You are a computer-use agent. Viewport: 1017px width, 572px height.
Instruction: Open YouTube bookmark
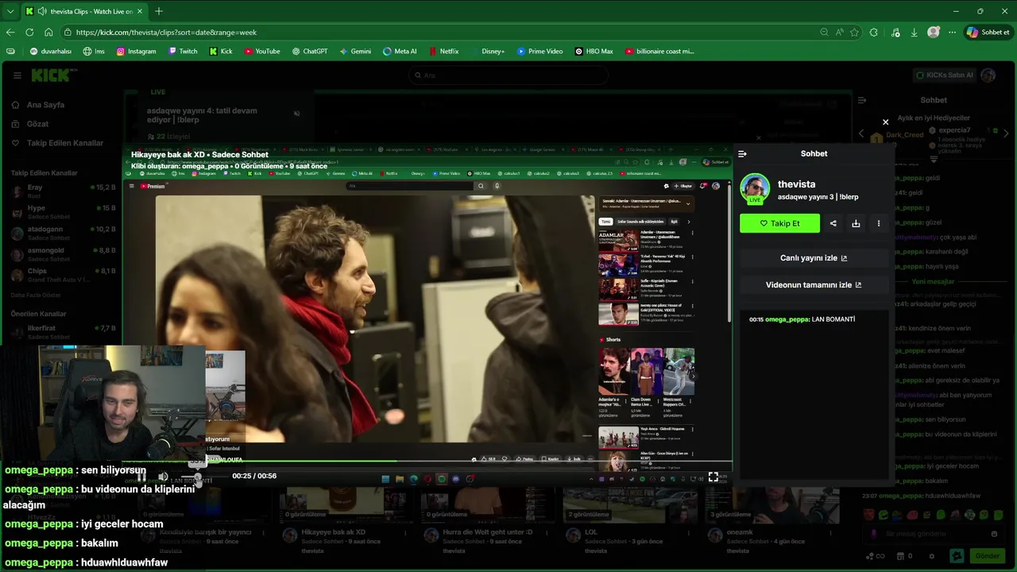coord(261,52)
